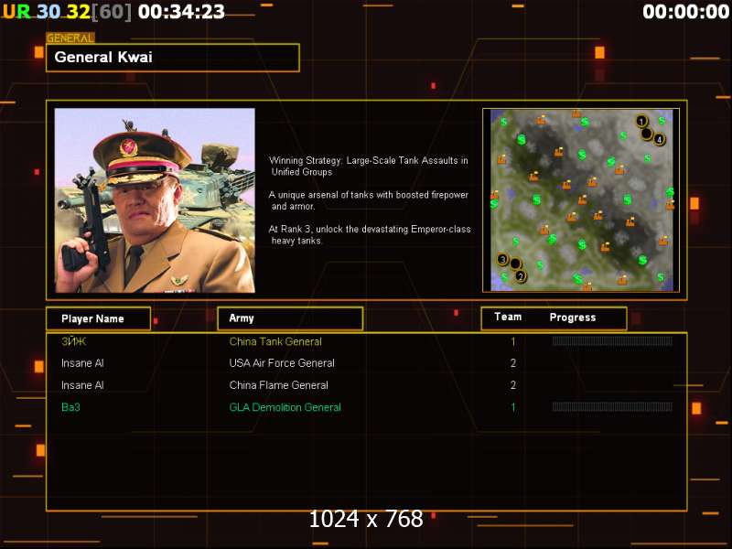Click the Army column header
This screenshot has width=732, height=549.
[290, 318]
